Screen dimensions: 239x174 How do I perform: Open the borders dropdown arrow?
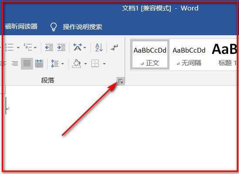[104, 64]
